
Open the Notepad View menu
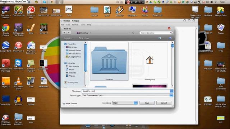[x=83, y=25]
